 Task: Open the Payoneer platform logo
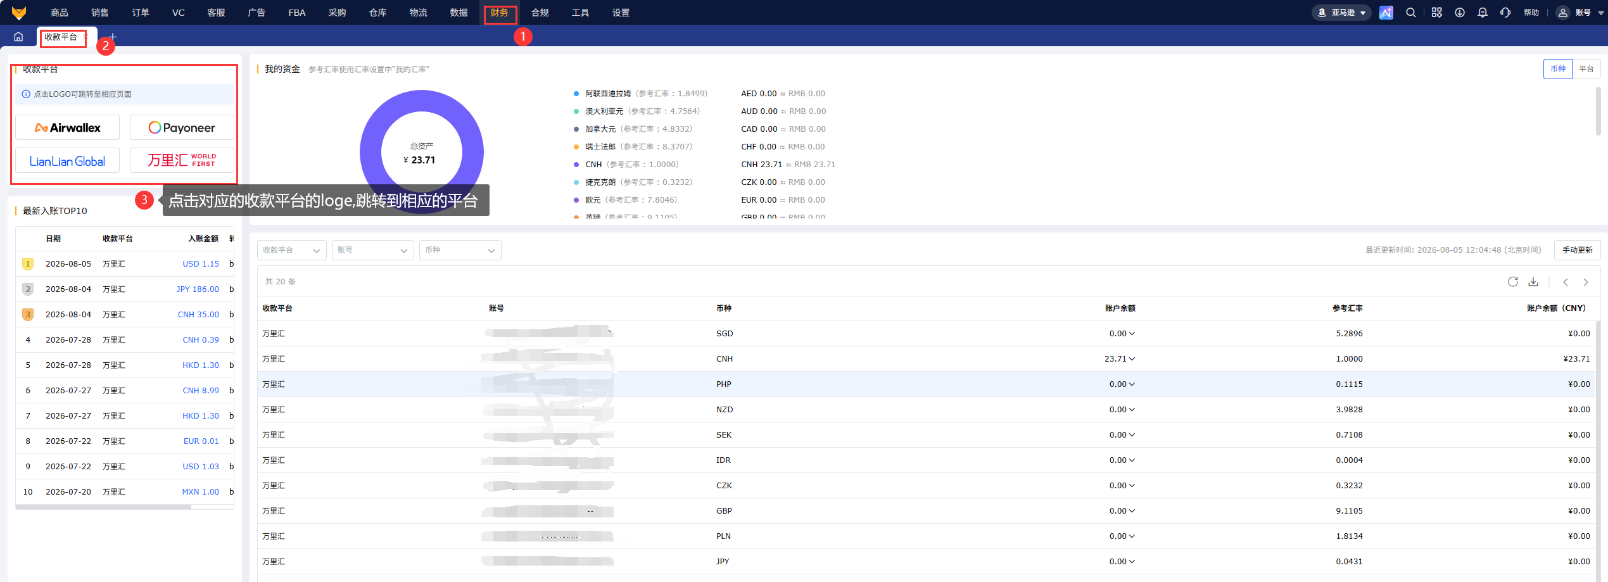tap(182, 127)
